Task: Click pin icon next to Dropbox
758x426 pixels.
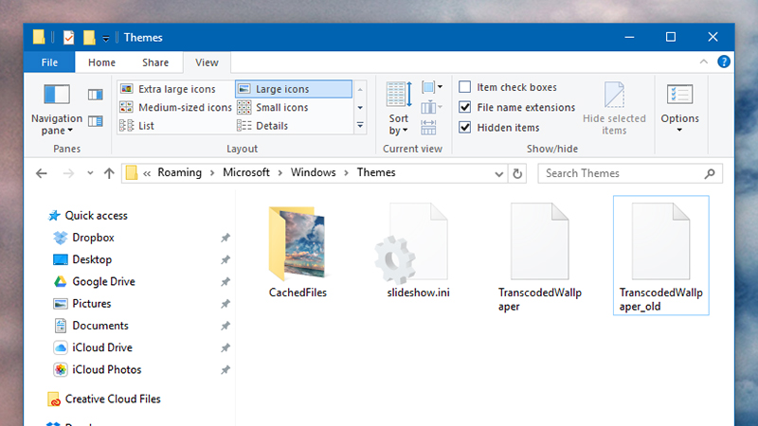Action: point(226,238)
